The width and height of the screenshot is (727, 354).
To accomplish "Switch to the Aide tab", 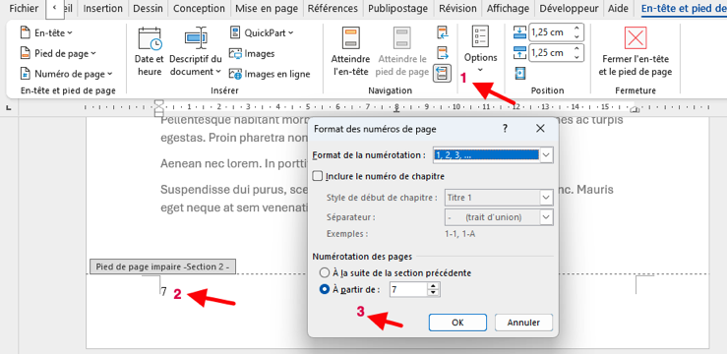I will pyautogui.click(x=618, y=8).
